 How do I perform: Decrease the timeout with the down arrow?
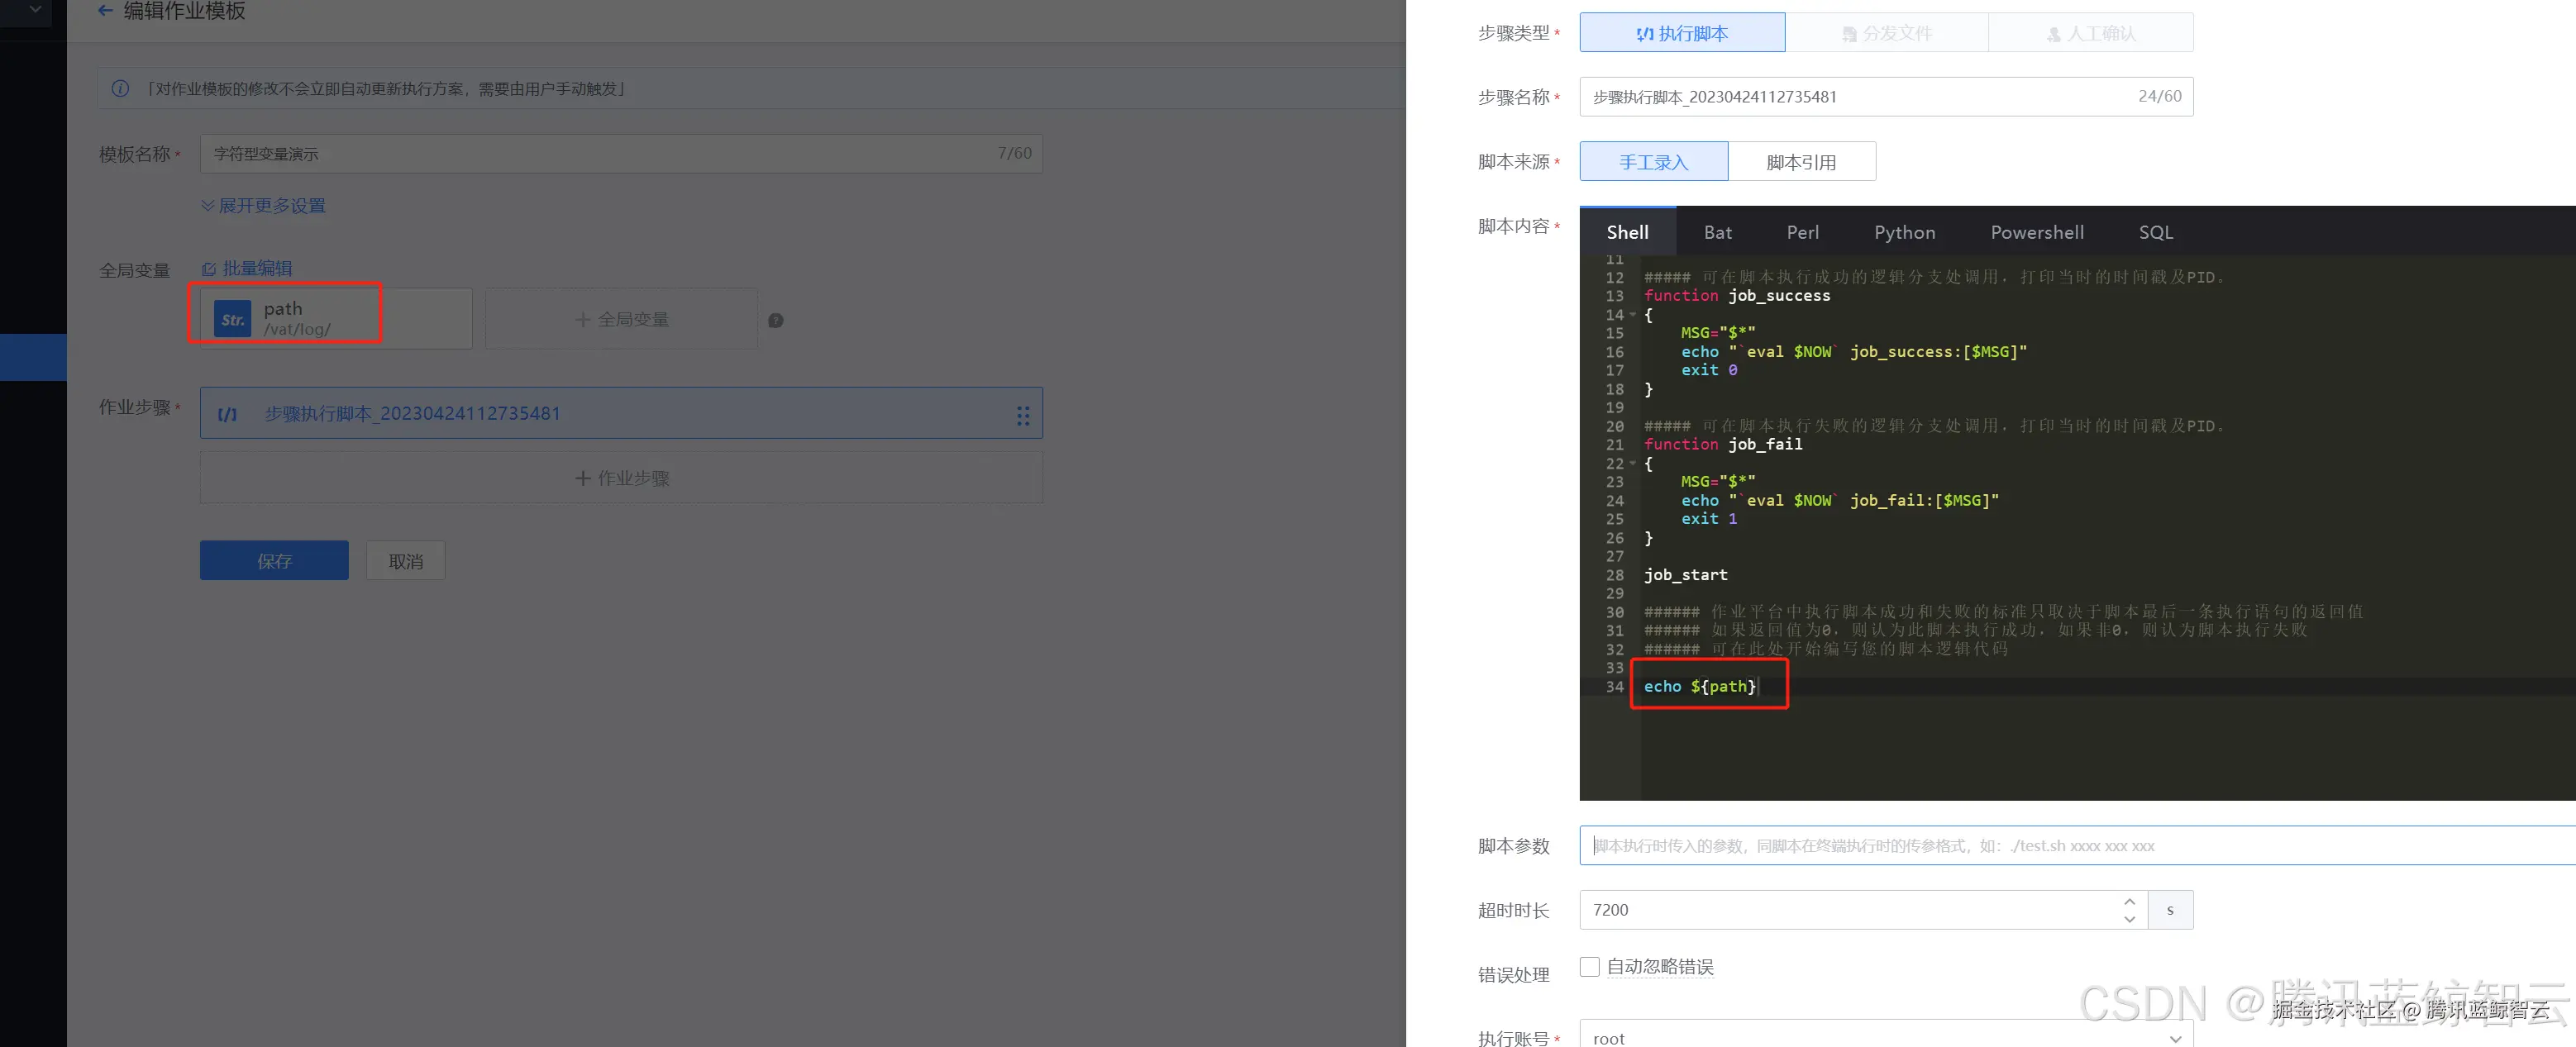coord(2129,919)
